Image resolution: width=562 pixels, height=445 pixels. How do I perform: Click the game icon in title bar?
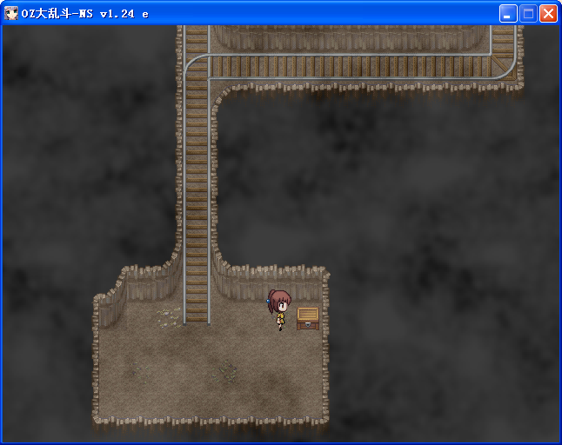[x=11, y=14]
